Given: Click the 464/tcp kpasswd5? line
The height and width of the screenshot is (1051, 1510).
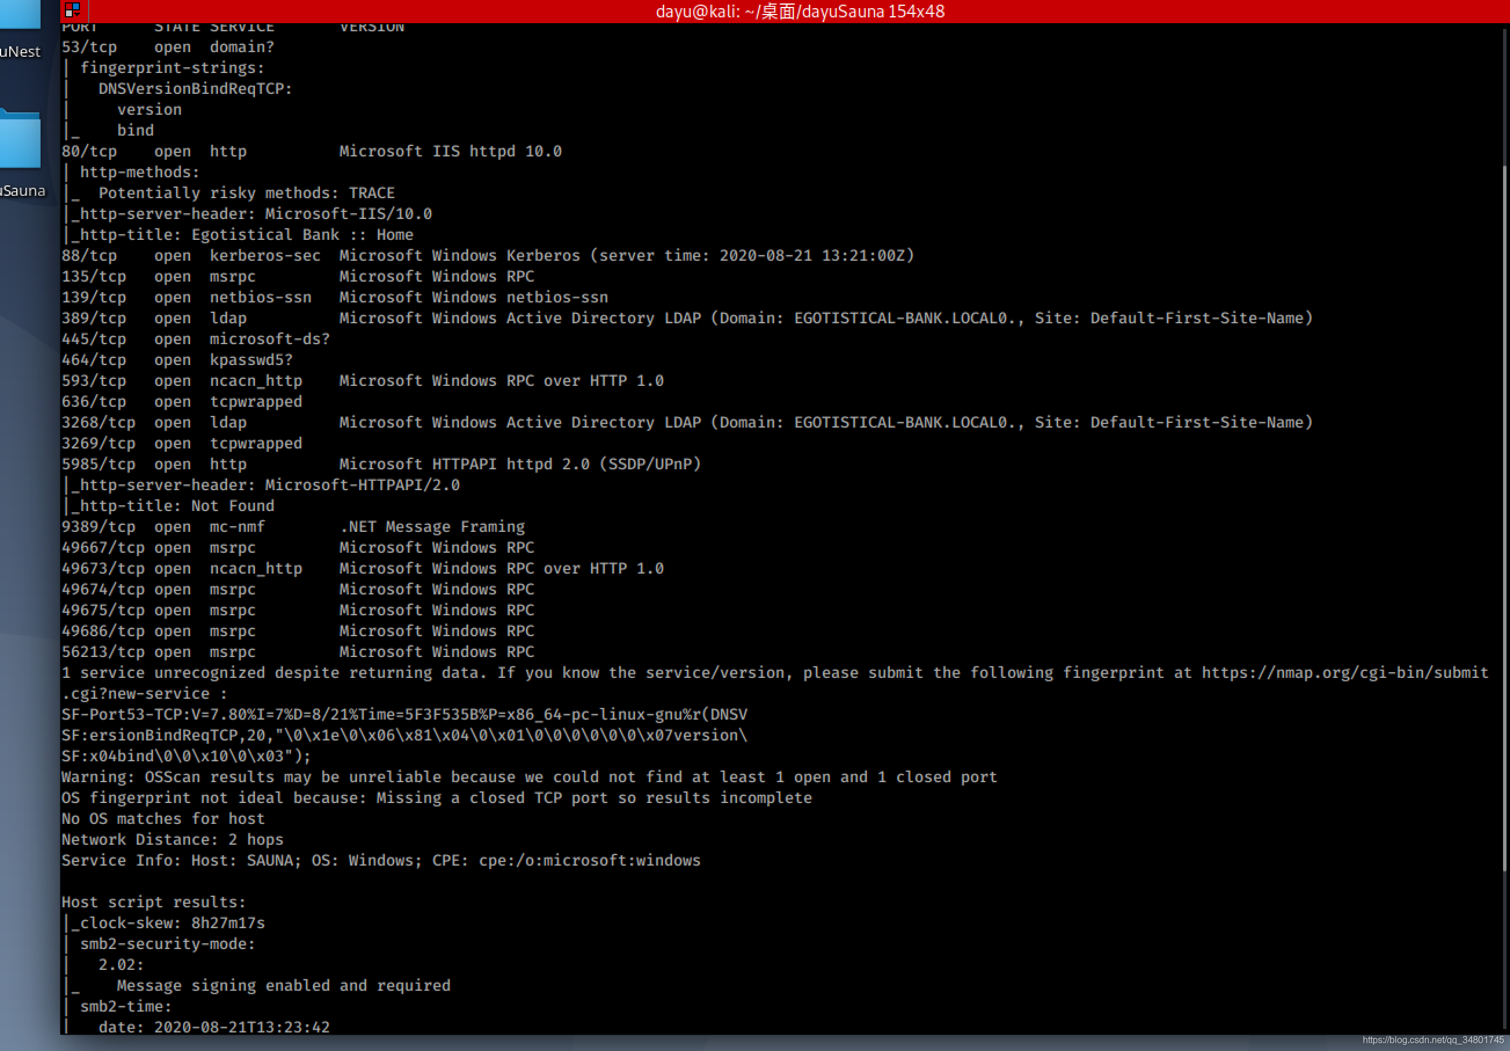Looking at the screenshot, I should [177, 360].
